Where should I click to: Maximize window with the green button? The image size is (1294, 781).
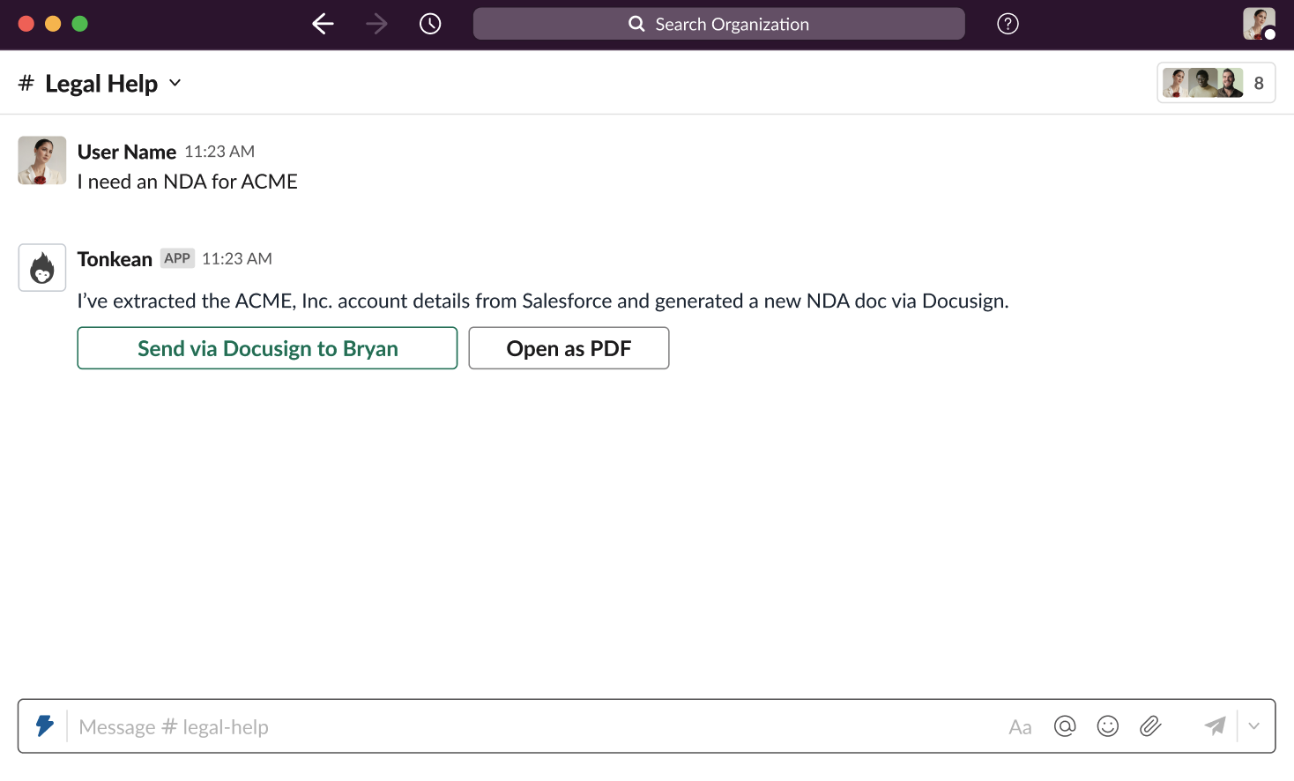(80, 24)
